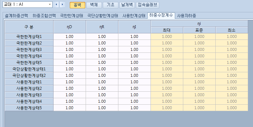Select the 벽체 button
Viewport: 253px width, 127px height.
pyautogui.click(x=94, y=5)
